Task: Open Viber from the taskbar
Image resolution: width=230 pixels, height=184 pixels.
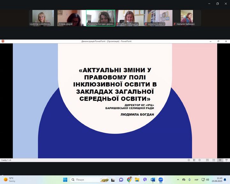Action: coord(145,180)
